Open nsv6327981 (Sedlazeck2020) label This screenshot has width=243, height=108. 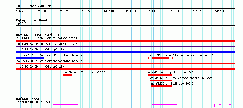(x=173, y=84)
